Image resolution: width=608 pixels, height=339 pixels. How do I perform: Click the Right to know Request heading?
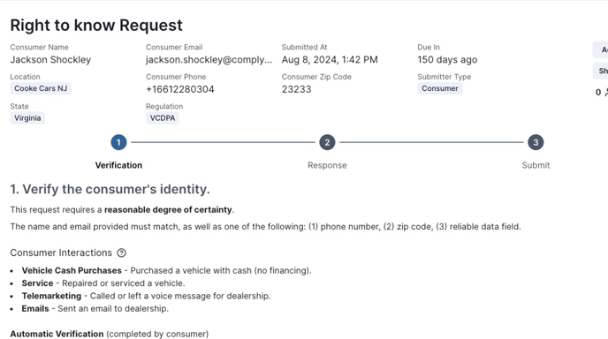[x=96, y=26]
